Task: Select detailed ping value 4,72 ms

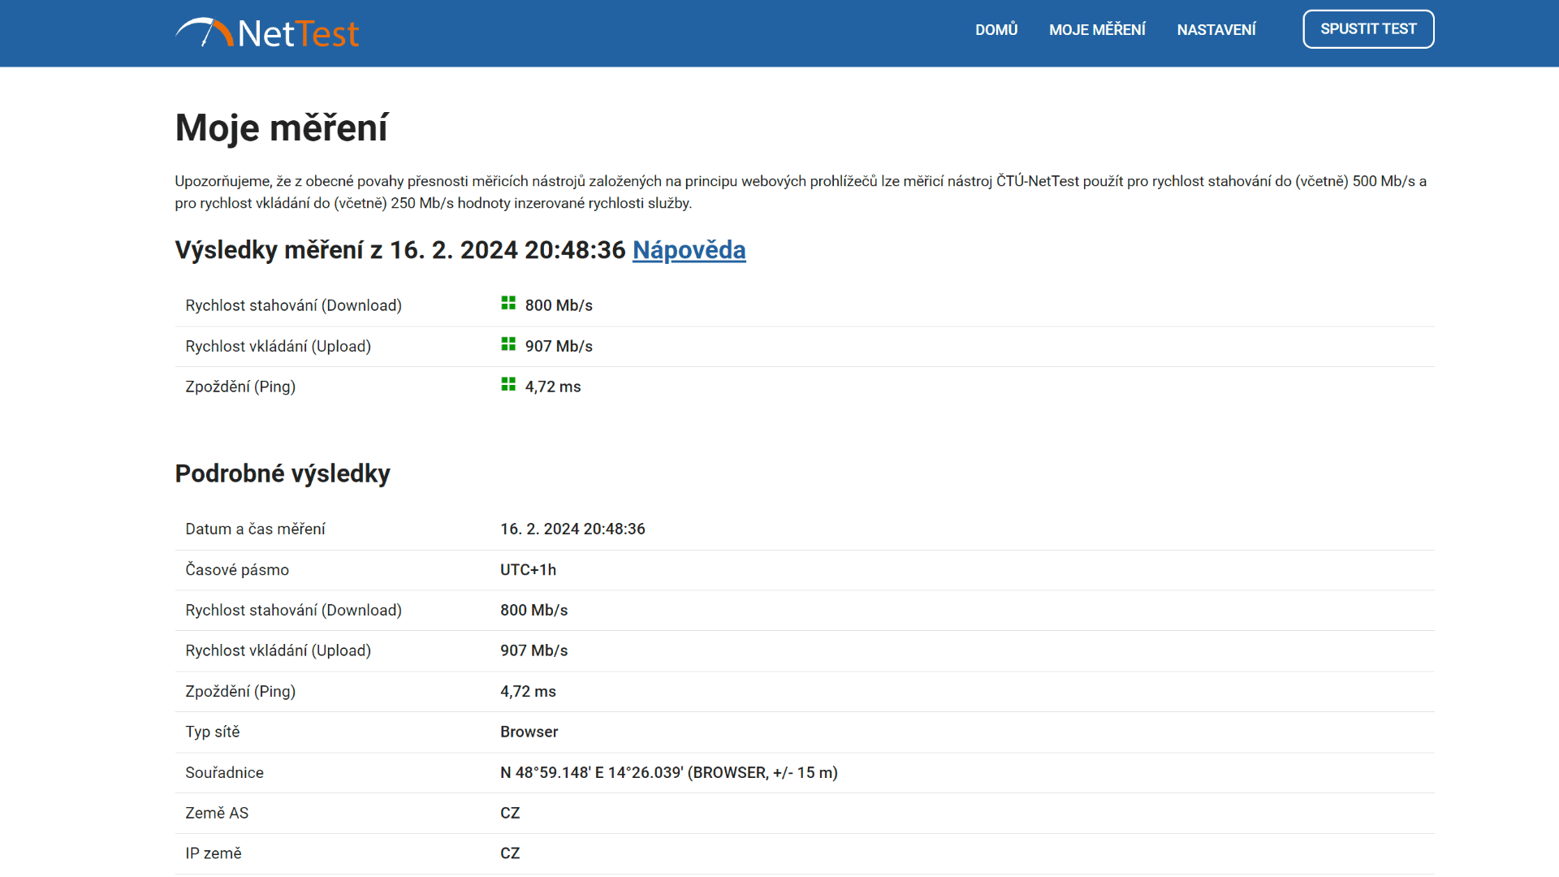Action: (528, 691)
